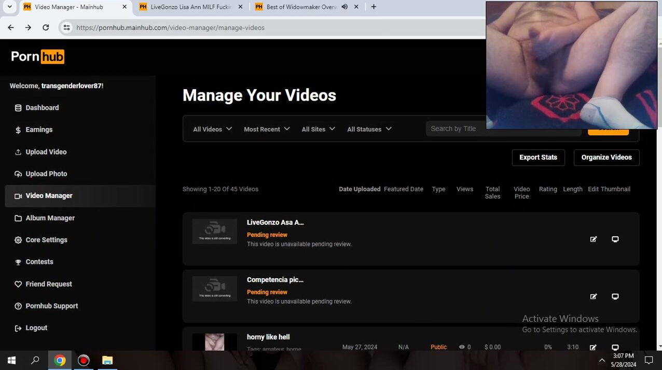
Task: Expand the All Videos filter dropdown
Action: pyautogui.click(x=212, y=129)
